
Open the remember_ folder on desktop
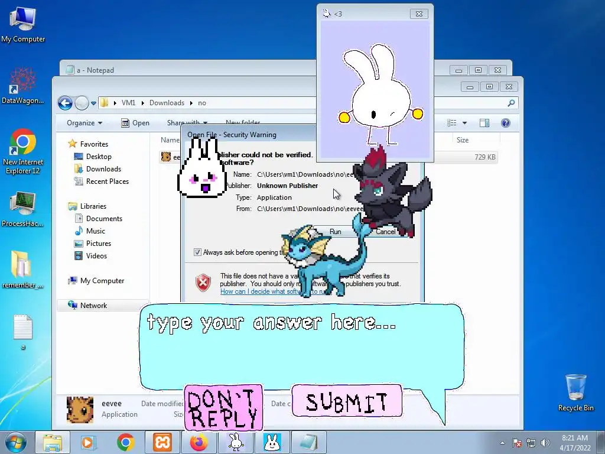[x=23, y=270]
